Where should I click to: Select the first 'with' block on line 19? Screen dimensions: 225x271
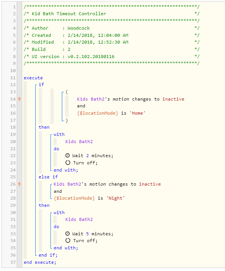[59, 134]
